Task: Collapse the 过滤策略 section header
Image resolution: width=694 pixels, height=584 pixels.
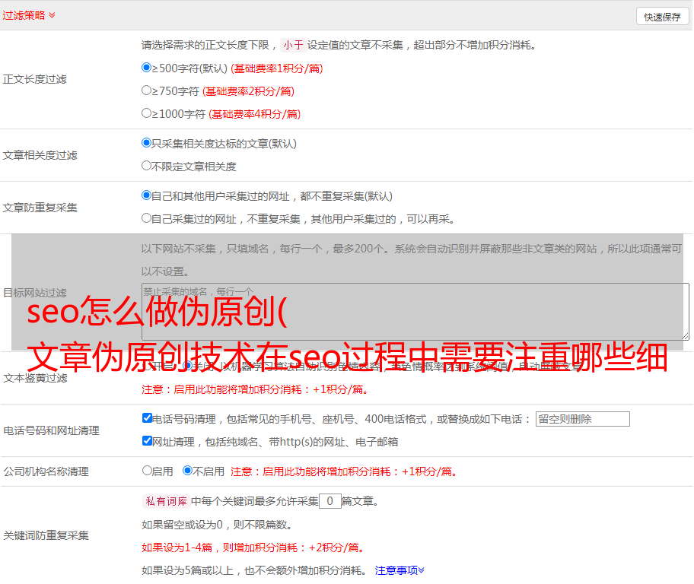Action: (29, 15)
